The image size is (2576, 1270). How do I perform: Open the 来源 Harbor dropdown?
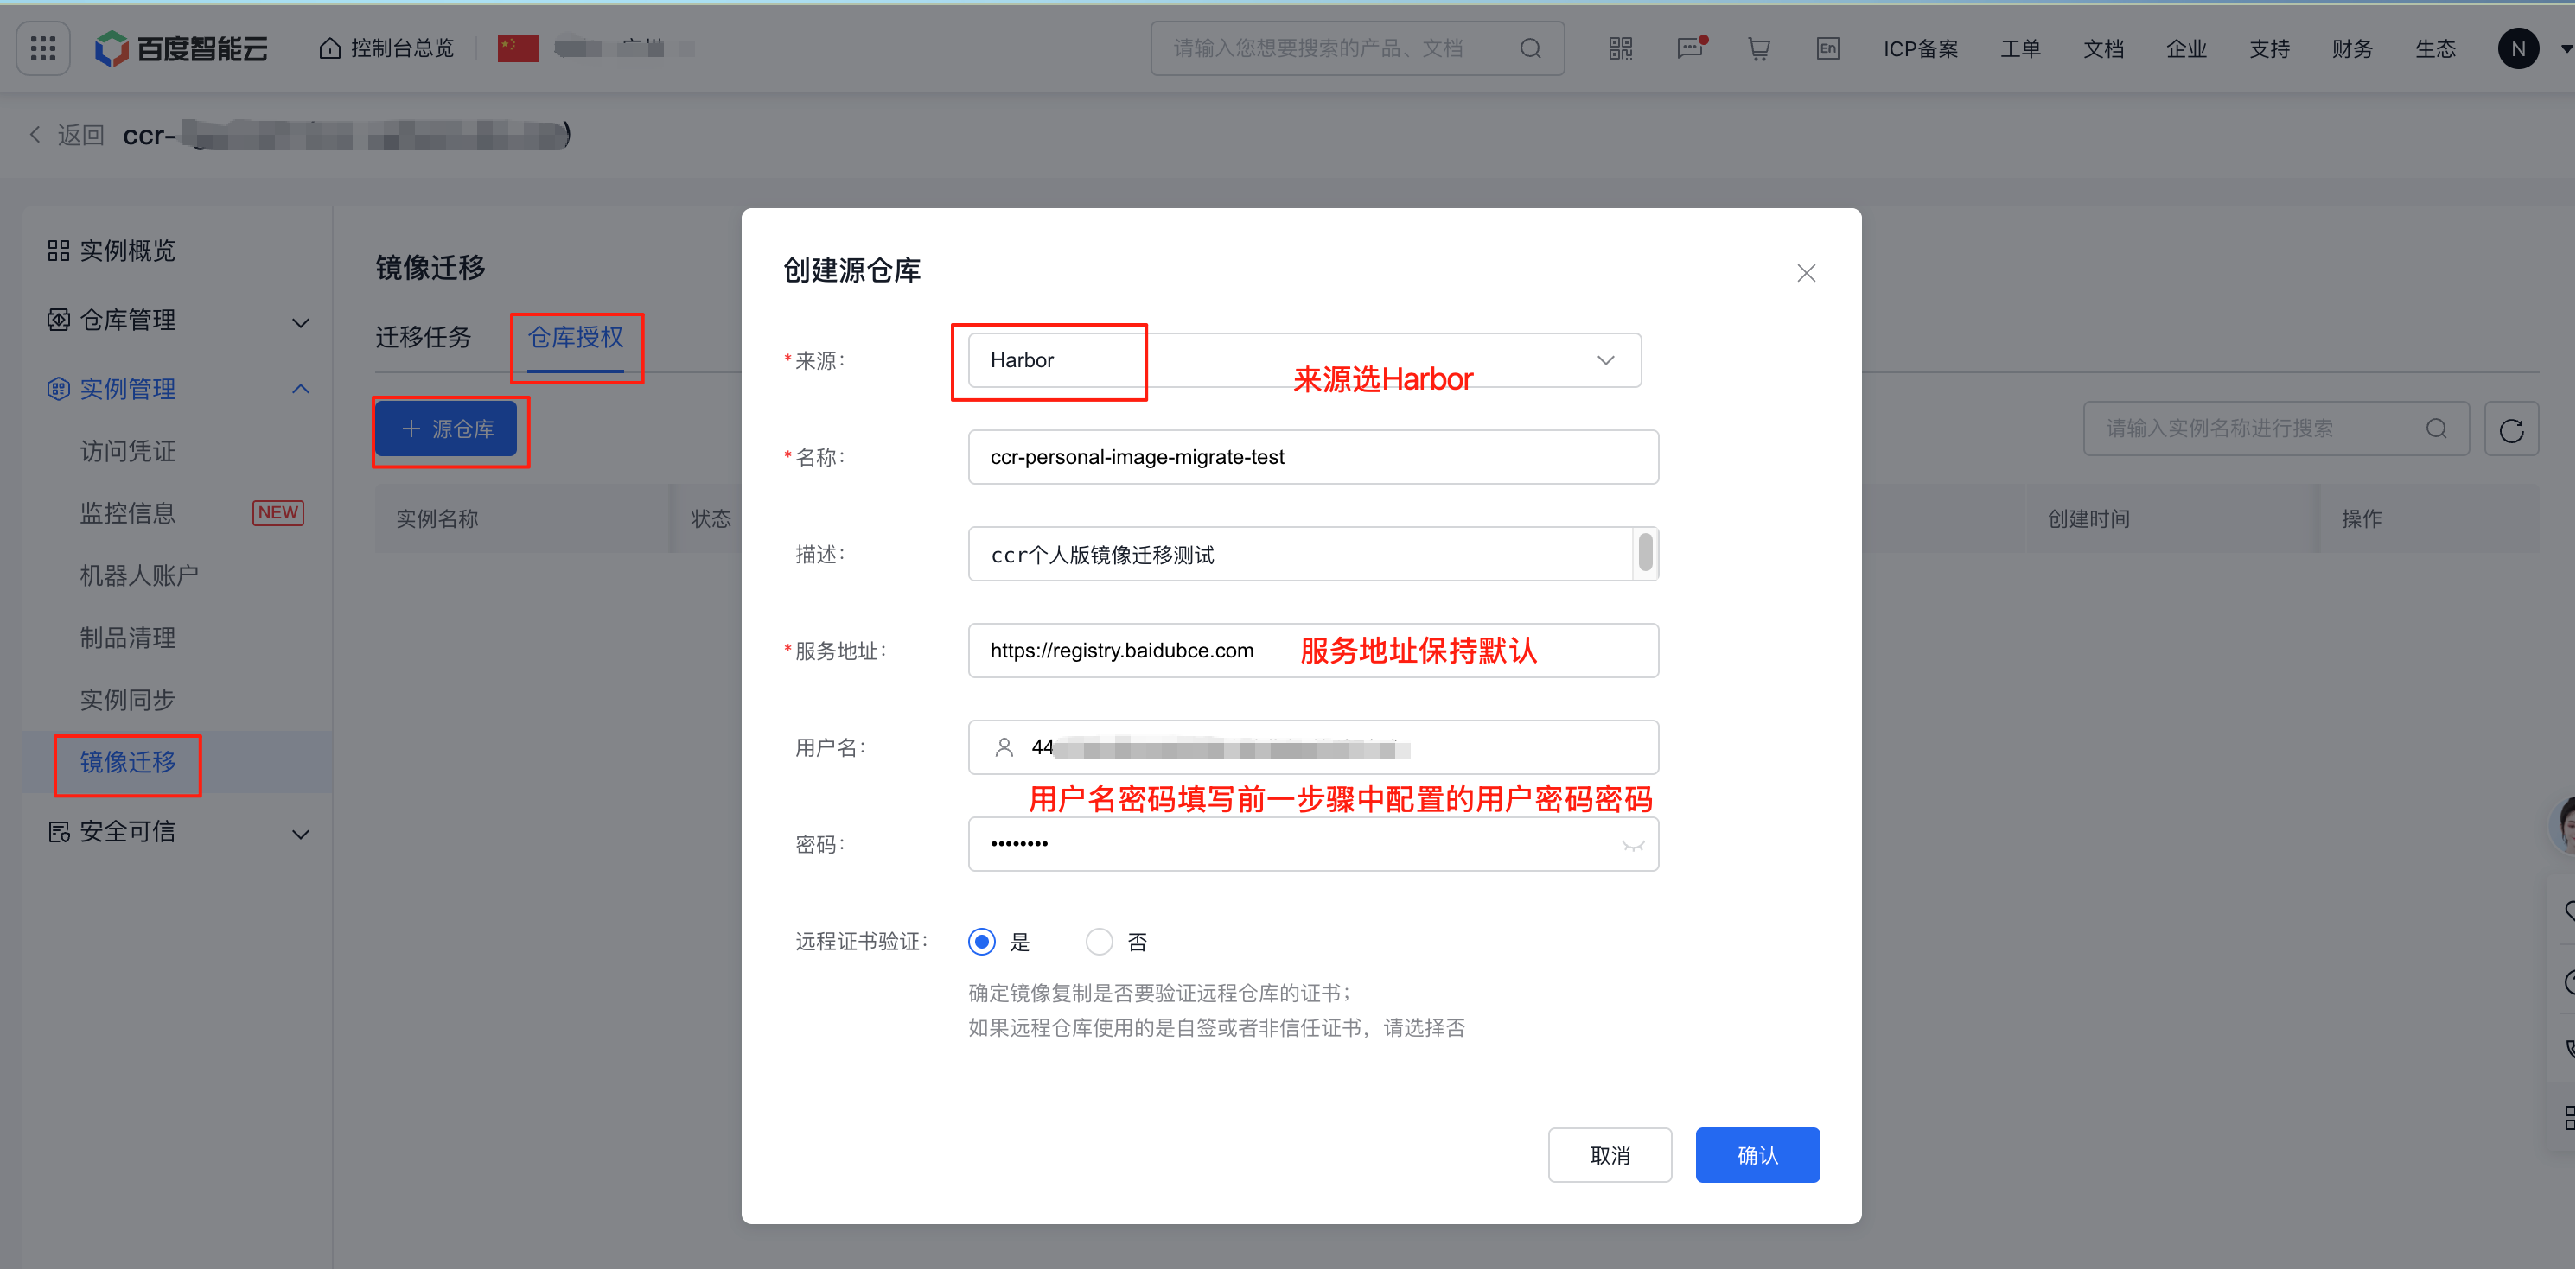(x=1304, y=359)
